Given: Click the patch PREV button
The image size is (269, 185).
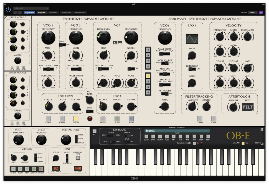Looking at the screenshot, I should click(201, 136).
